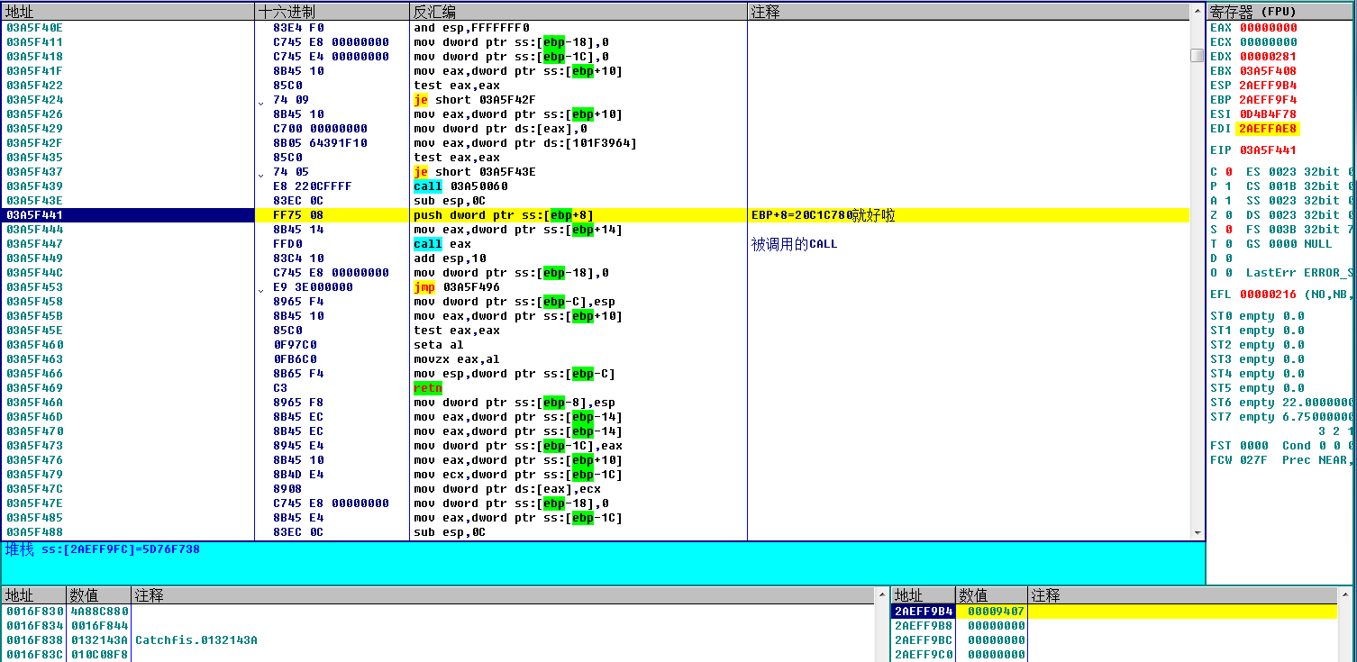The width and height of the screenshot is (1357, 662).
Task: Select the 'movzx eax,al' instruction
Action: (x=457, y=359)
